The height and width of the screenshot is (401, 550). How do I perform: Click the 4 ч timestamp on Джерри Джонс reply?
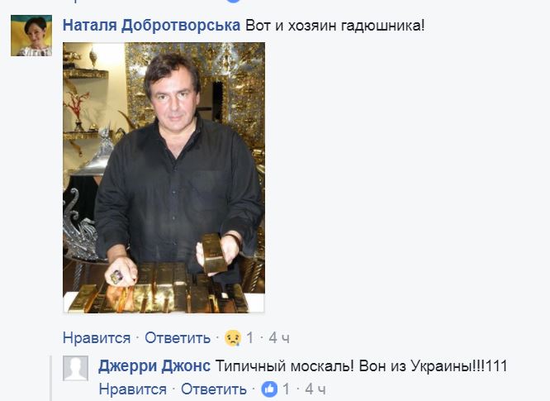(x=315, y=389)
